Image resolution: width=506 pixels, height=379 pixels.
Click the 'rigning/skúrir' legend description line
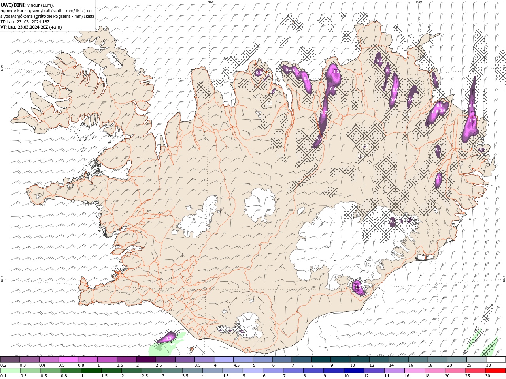(46, 11)
